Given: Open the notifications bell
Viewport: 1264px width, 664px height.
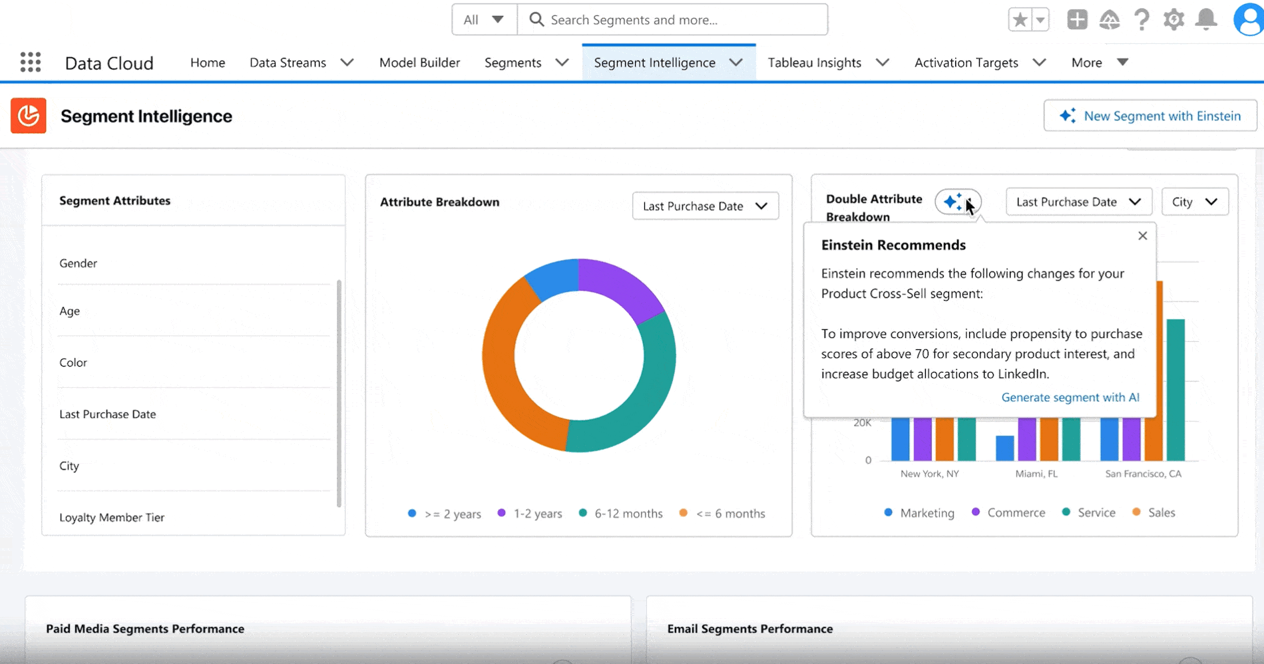Looking at the screenshot, I should (x=1205, y=20).
